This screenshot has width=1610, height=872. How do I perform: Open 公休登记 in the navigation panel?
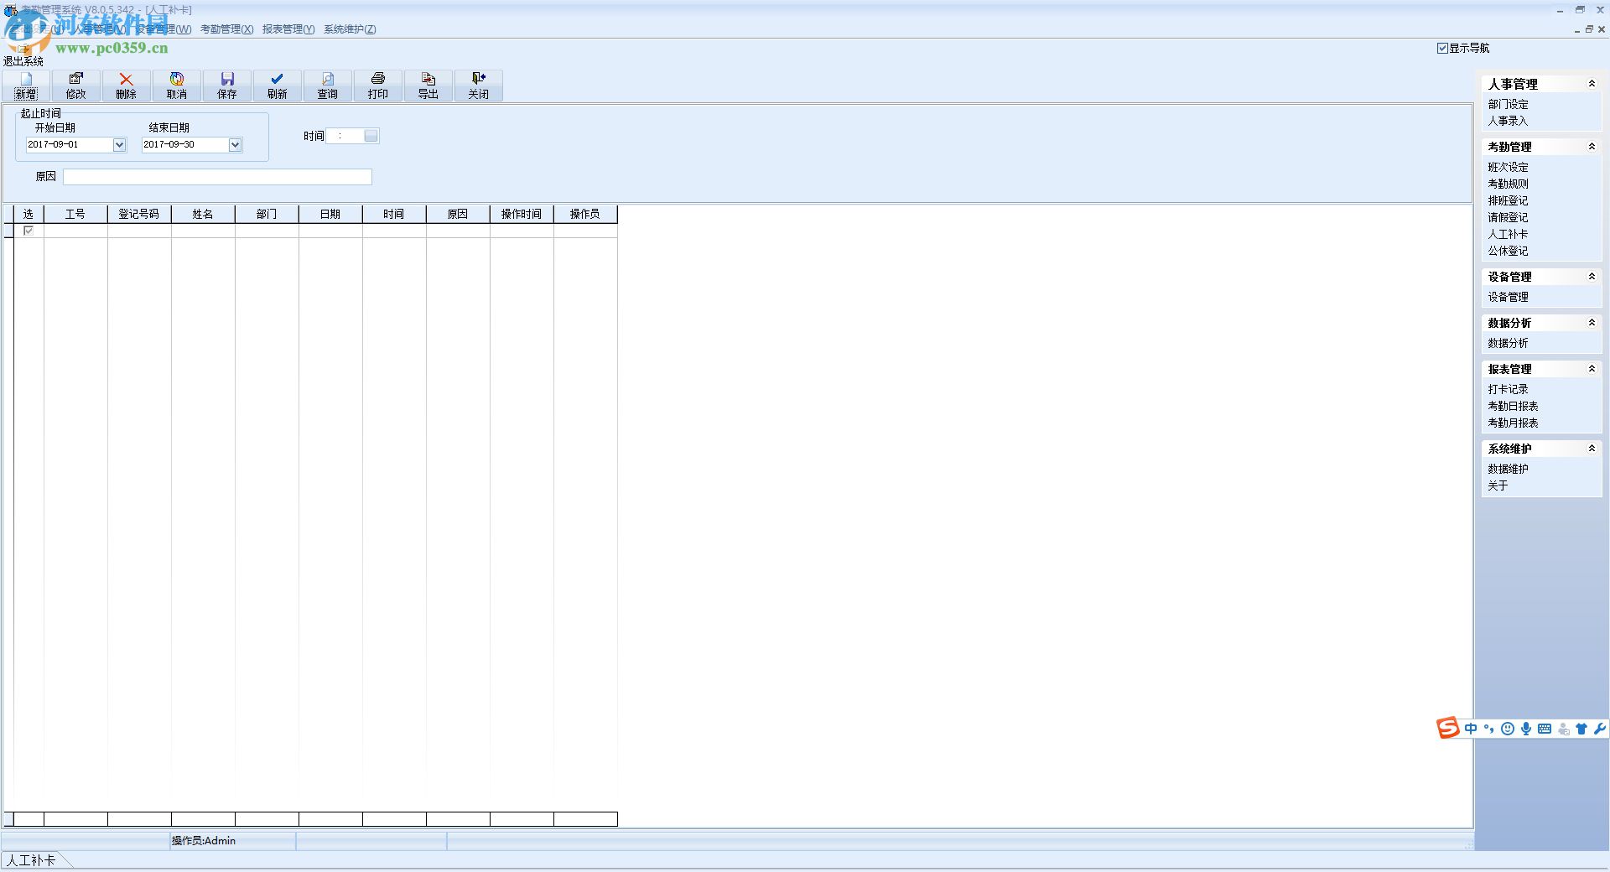1508,252
